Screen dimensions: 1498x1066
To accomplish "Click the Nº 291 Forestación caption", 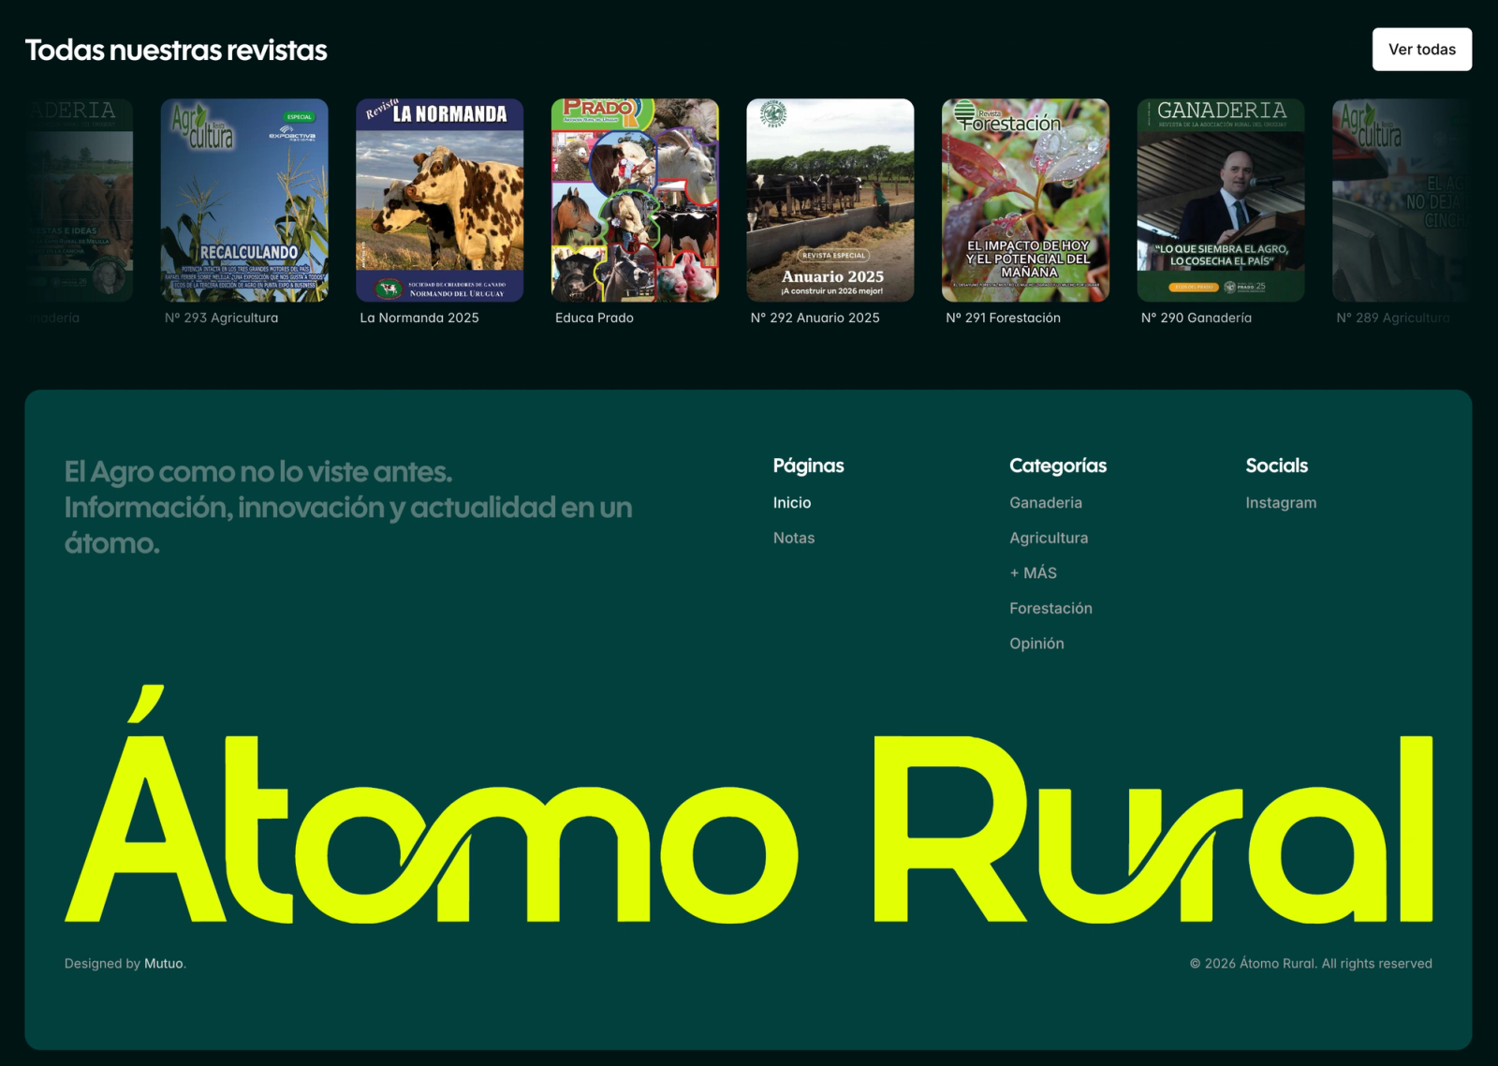I will pos(1004,318).
